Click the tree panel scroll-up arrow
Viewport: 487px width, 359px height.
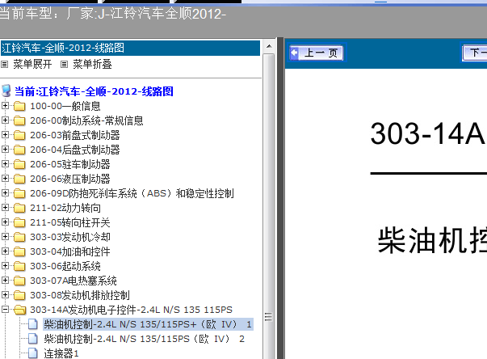tap(269, 47)
